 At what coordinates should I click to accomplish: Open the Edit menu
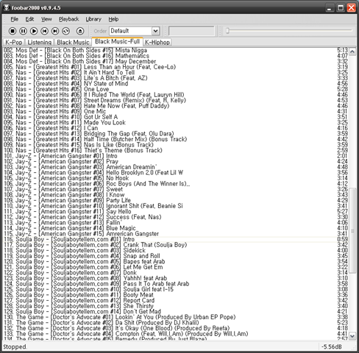29,19
